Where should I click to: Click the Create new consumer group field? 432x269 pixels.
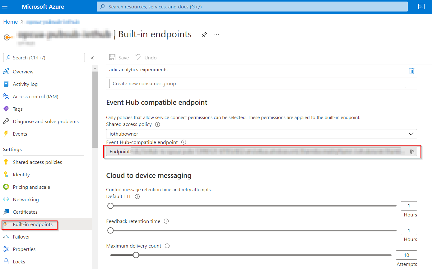[258, 83]
